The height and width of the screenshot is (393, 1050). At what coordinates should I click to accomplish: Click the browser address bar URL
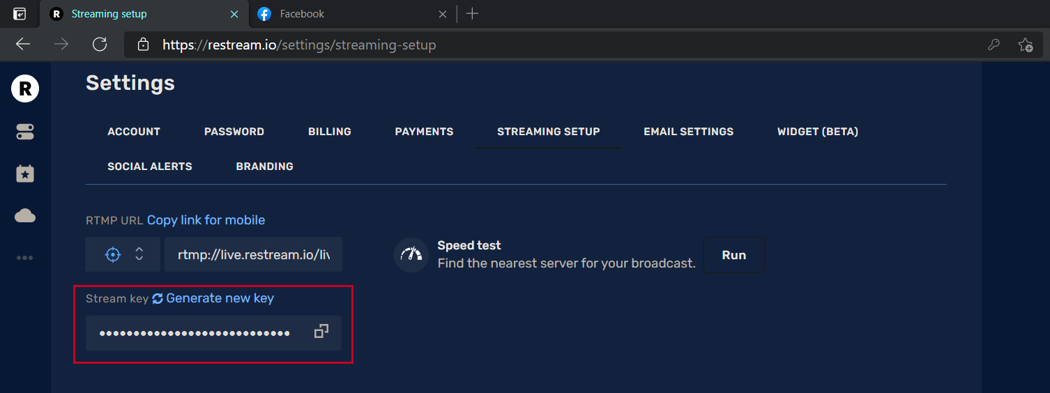[299, 45]
